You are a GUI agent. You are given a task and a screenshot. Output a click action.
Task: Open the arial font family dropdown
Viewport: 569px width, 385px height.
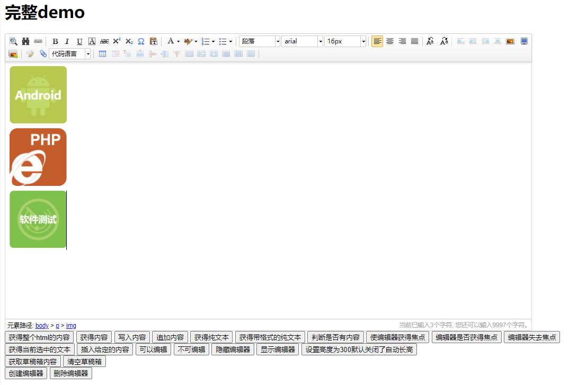click(303, 41)
